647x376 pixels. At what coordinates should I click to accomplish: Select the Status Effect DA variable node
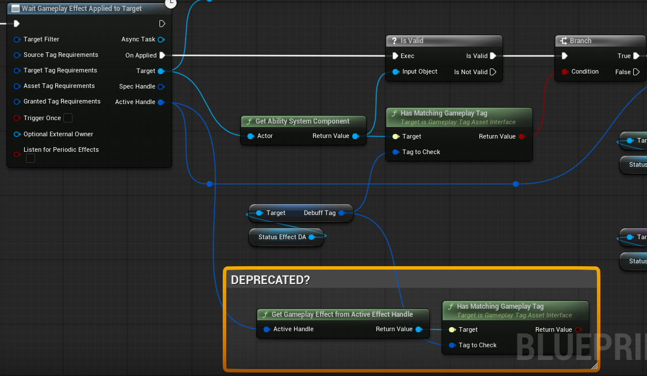coord(286,237)
